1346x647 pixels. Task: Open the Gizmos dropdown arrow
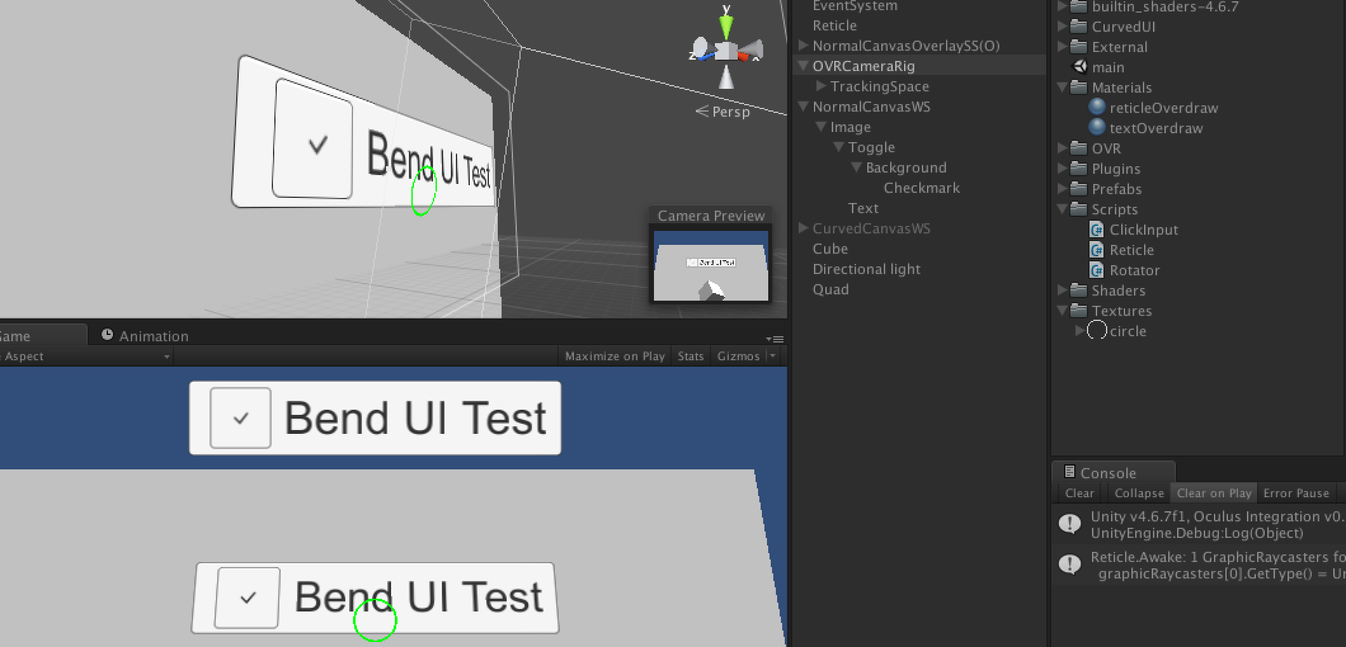[773, 356]
